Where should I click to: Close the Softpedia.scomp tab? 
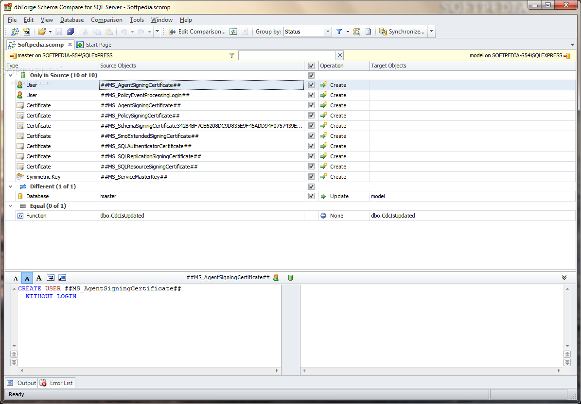click(x=70, y=44)
